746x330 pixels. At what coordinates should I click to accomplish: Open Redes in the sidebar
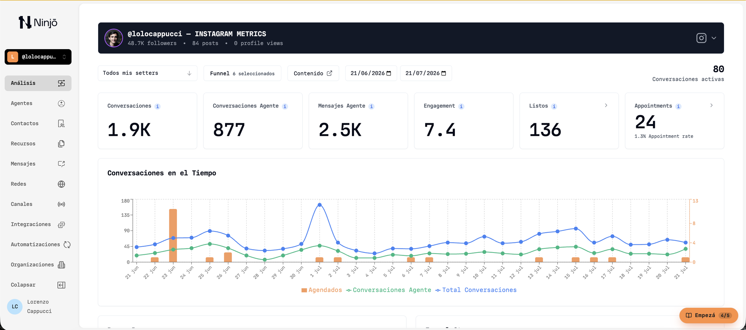38,184
